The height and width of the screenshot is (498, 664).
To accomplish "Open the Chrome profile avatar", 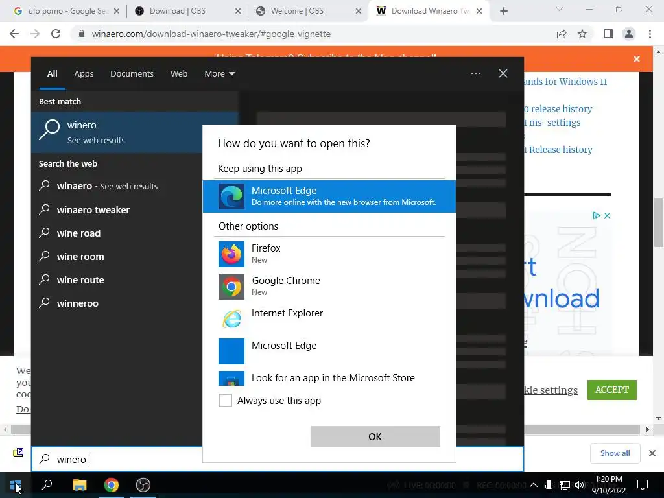I will tap(629, 34).
